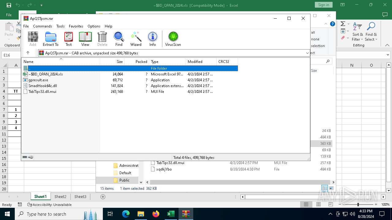Open WinRAR File menu
Image resolution: width=392 pixels, height=220 pixels.
click(x=26, y=26)
